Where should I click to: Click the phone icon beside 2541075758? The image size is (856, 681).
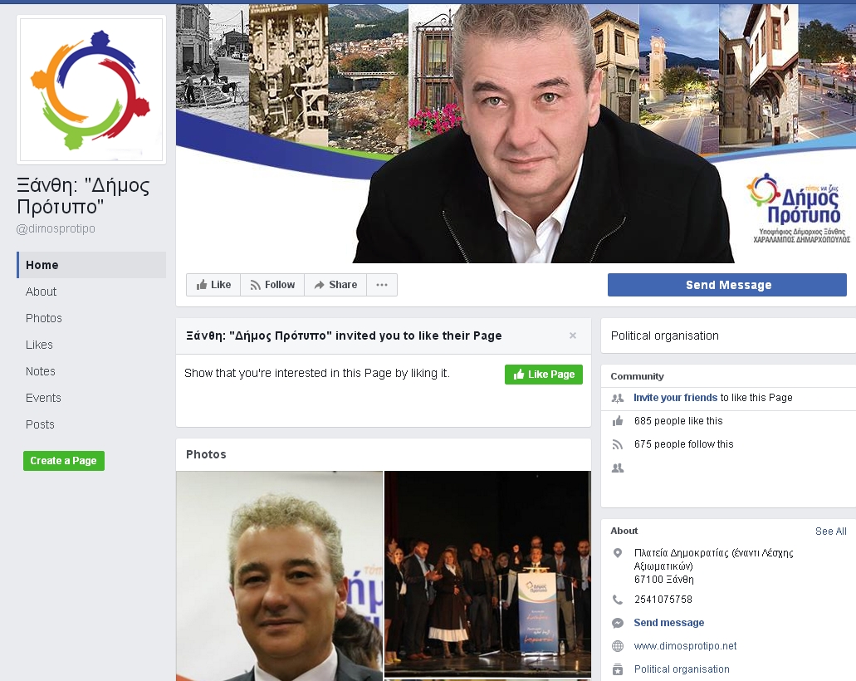pos(618,600)
